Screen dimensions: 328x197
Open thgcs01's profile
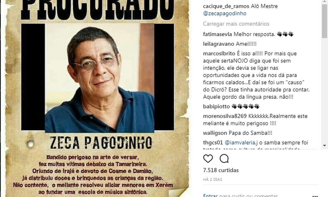coord(213,143)
